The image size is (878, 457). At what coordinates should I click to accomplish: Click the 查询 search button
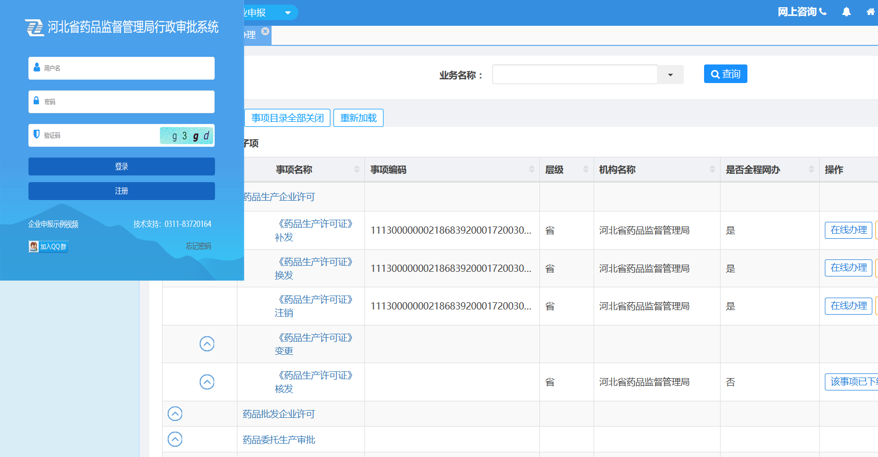(x=725, y=74)
